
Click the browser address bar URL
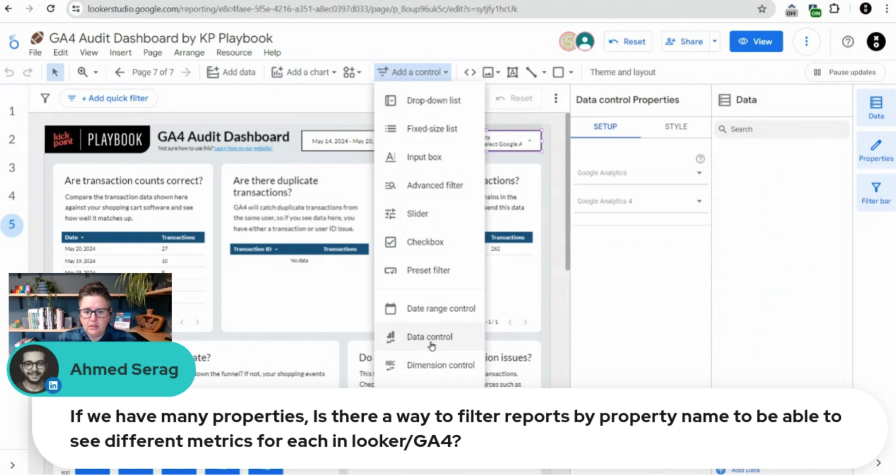click(302, 9)
